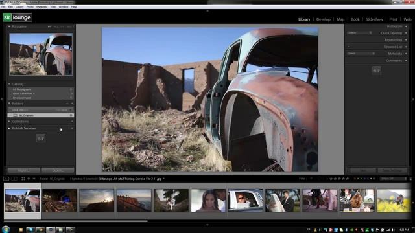Switch to the Map module
Image resolution: width=415 pixels, height=233 pixels.
[340, 19]
